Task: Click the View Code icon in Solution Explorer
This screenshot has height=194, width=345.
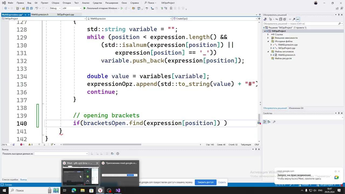Action: 290,19
